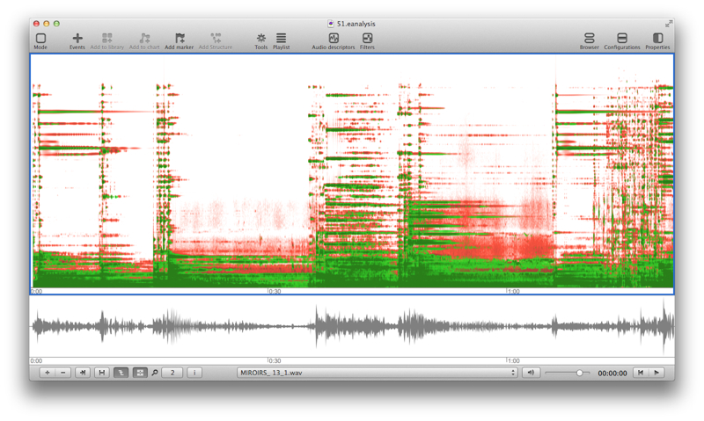The image size is (704, 421).
Task: Click the 51.eanalysis window title
Action: click(x=356, y=24)
